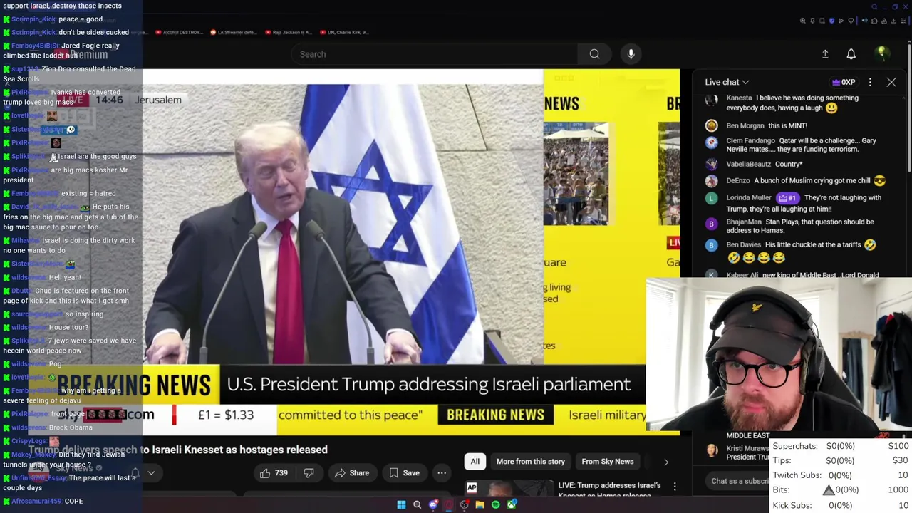Click the AP suggested video thumbnail

509,488
